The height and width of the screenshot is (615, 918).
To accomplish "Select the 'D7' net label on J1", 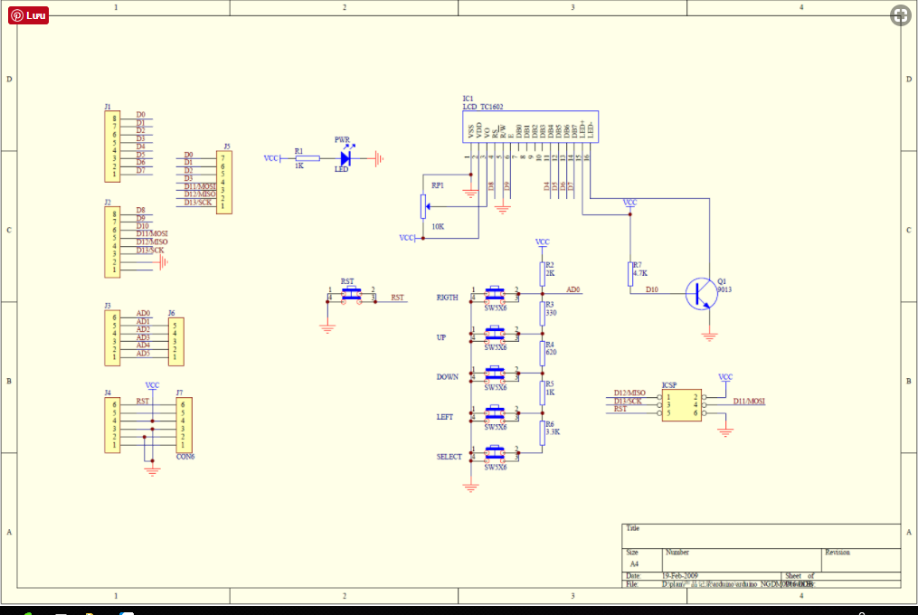I will tap(140, 170).
